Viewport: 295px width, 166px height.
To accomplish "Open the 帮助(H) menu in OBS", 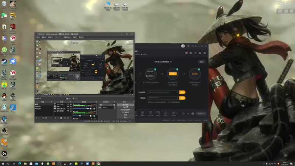I will [81, 37].
